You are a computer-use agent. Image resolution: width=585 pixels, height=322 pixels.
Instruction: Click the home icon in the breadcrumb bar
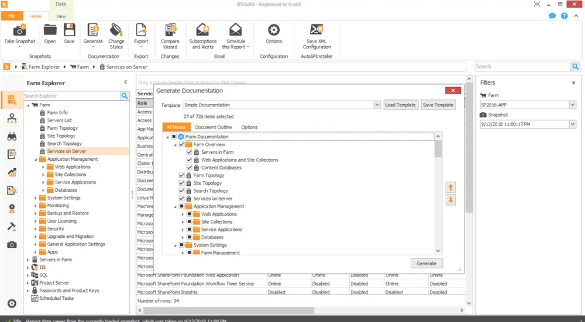point(6,67)
